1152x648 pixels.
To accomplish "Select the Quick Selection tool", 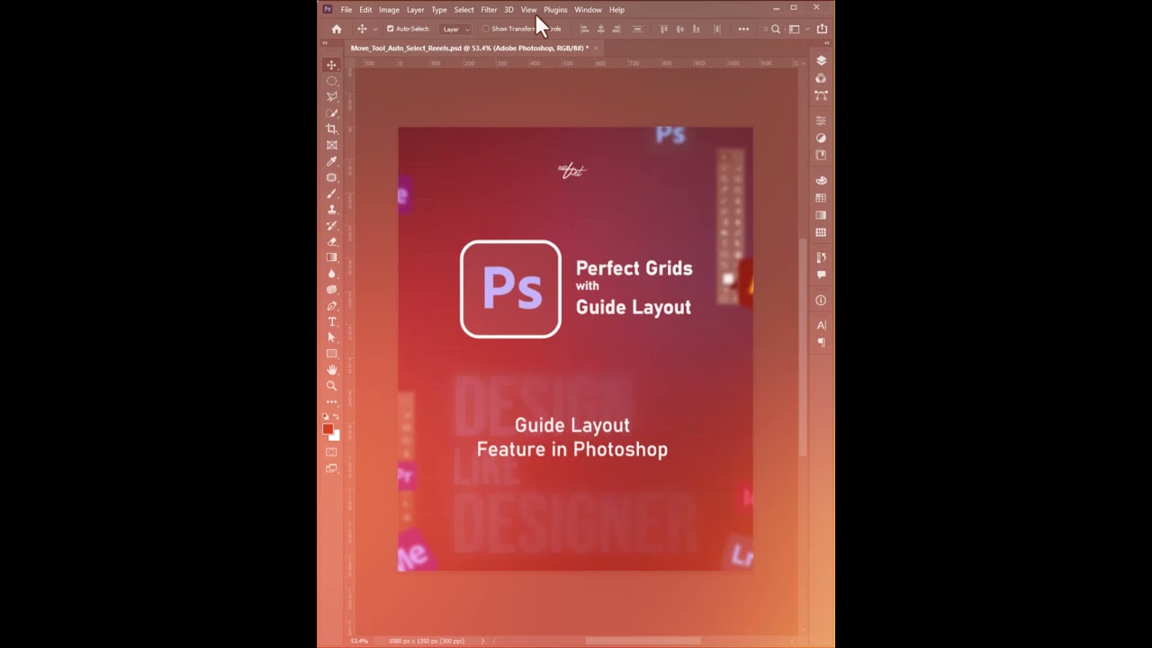I will click(x=331, y=113).
